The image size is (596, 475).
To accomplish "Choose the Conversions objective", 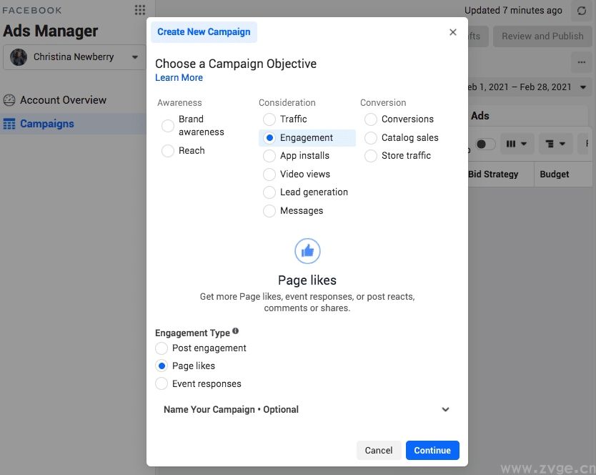I will tap(371, 119).
